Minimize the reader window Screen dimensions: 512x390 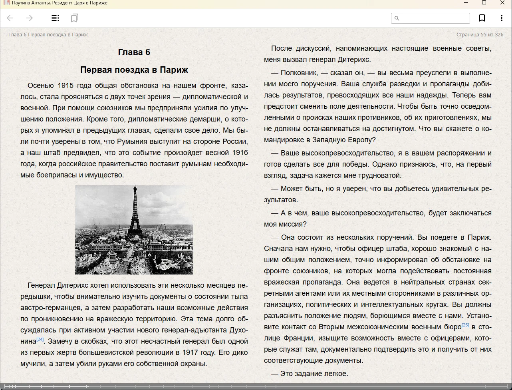point(466,3)
